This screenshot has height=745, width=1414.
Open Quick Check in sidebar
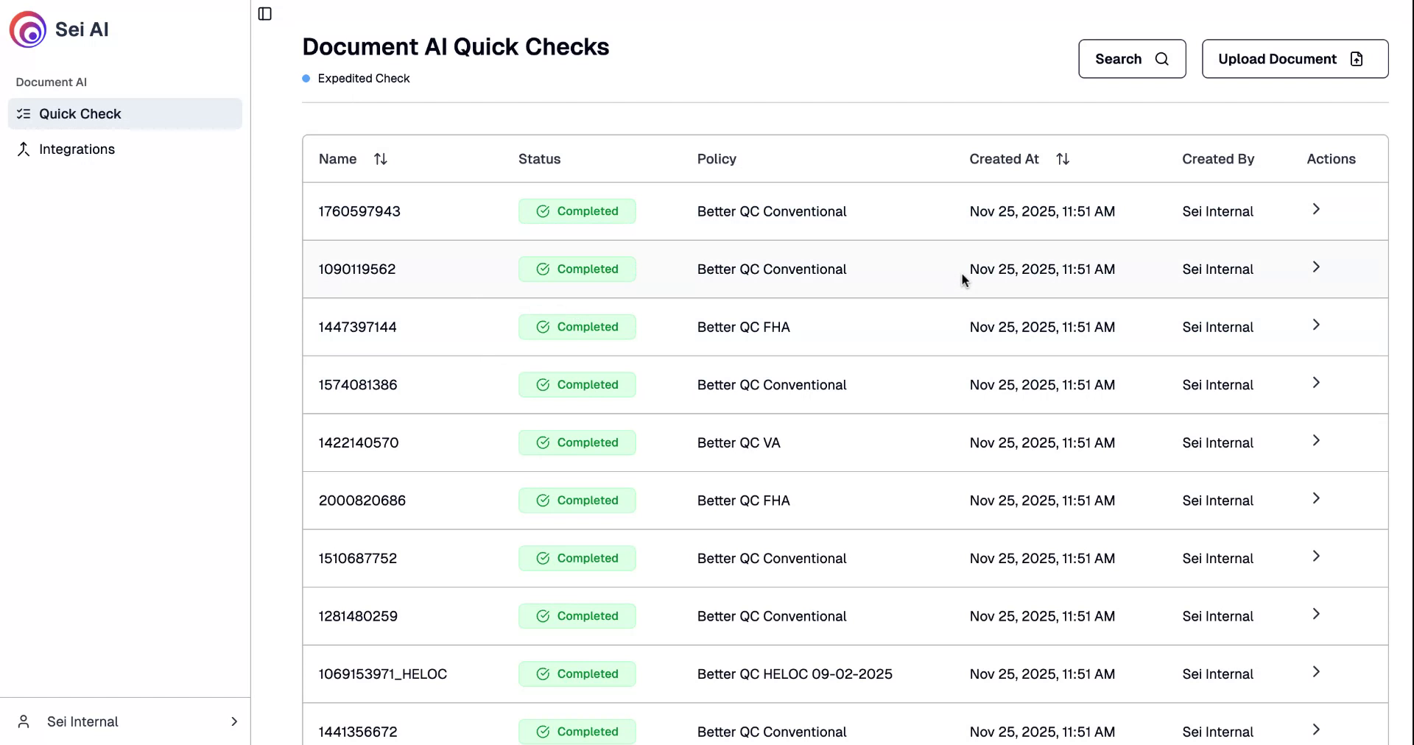point(80,114)
